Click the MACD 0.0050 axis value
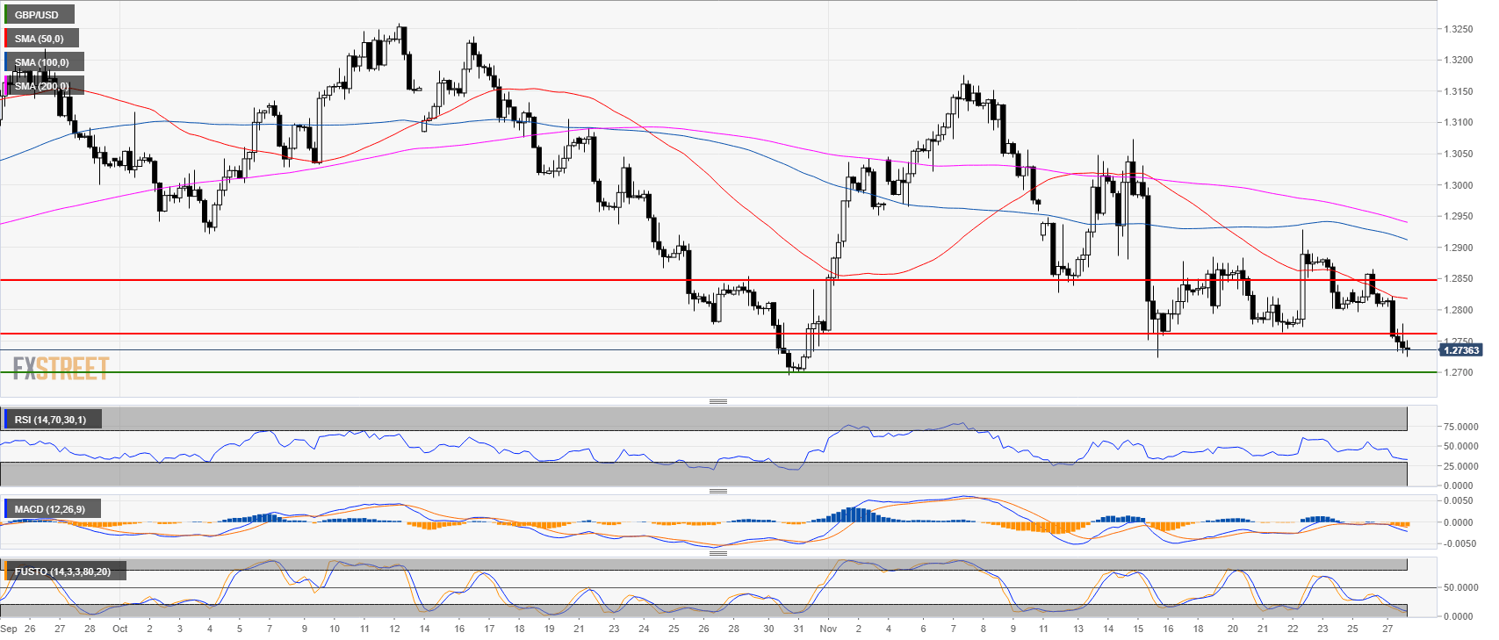Screen dimensions: 1499x640 pos(1460,500)
